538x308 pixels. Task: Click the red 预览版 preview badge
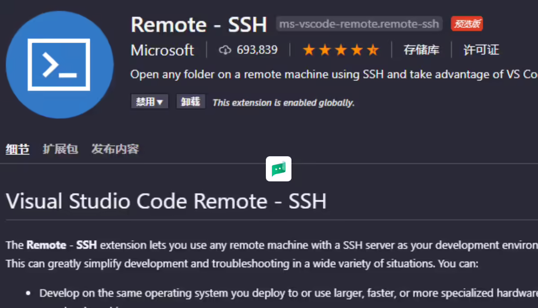[x=467, y=24]
